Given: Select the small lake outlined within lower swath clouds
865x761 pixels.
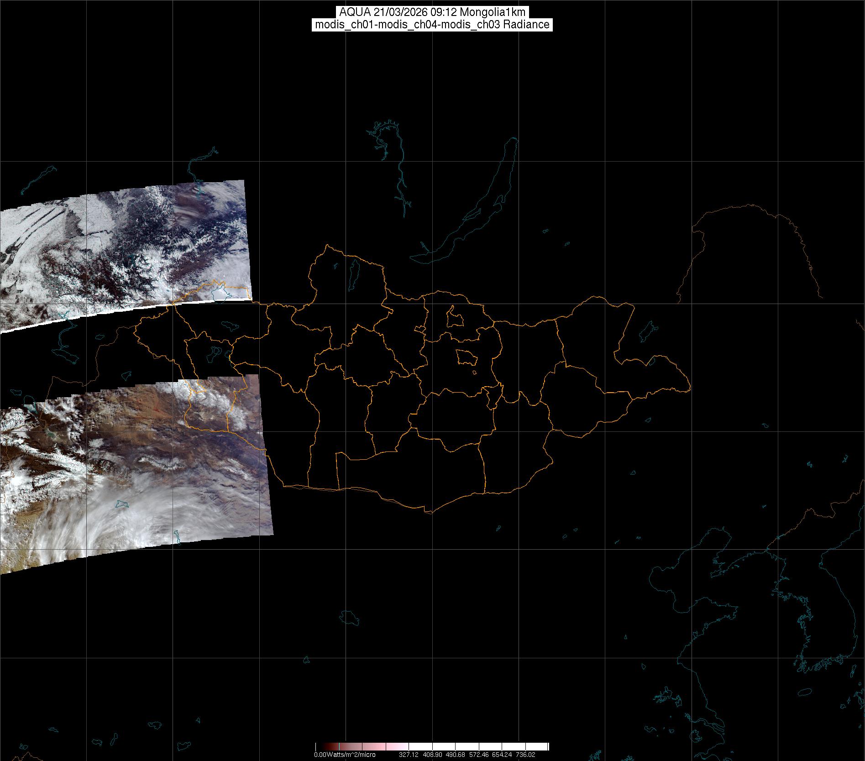Looking at the screenshot, I should (121, 504).
